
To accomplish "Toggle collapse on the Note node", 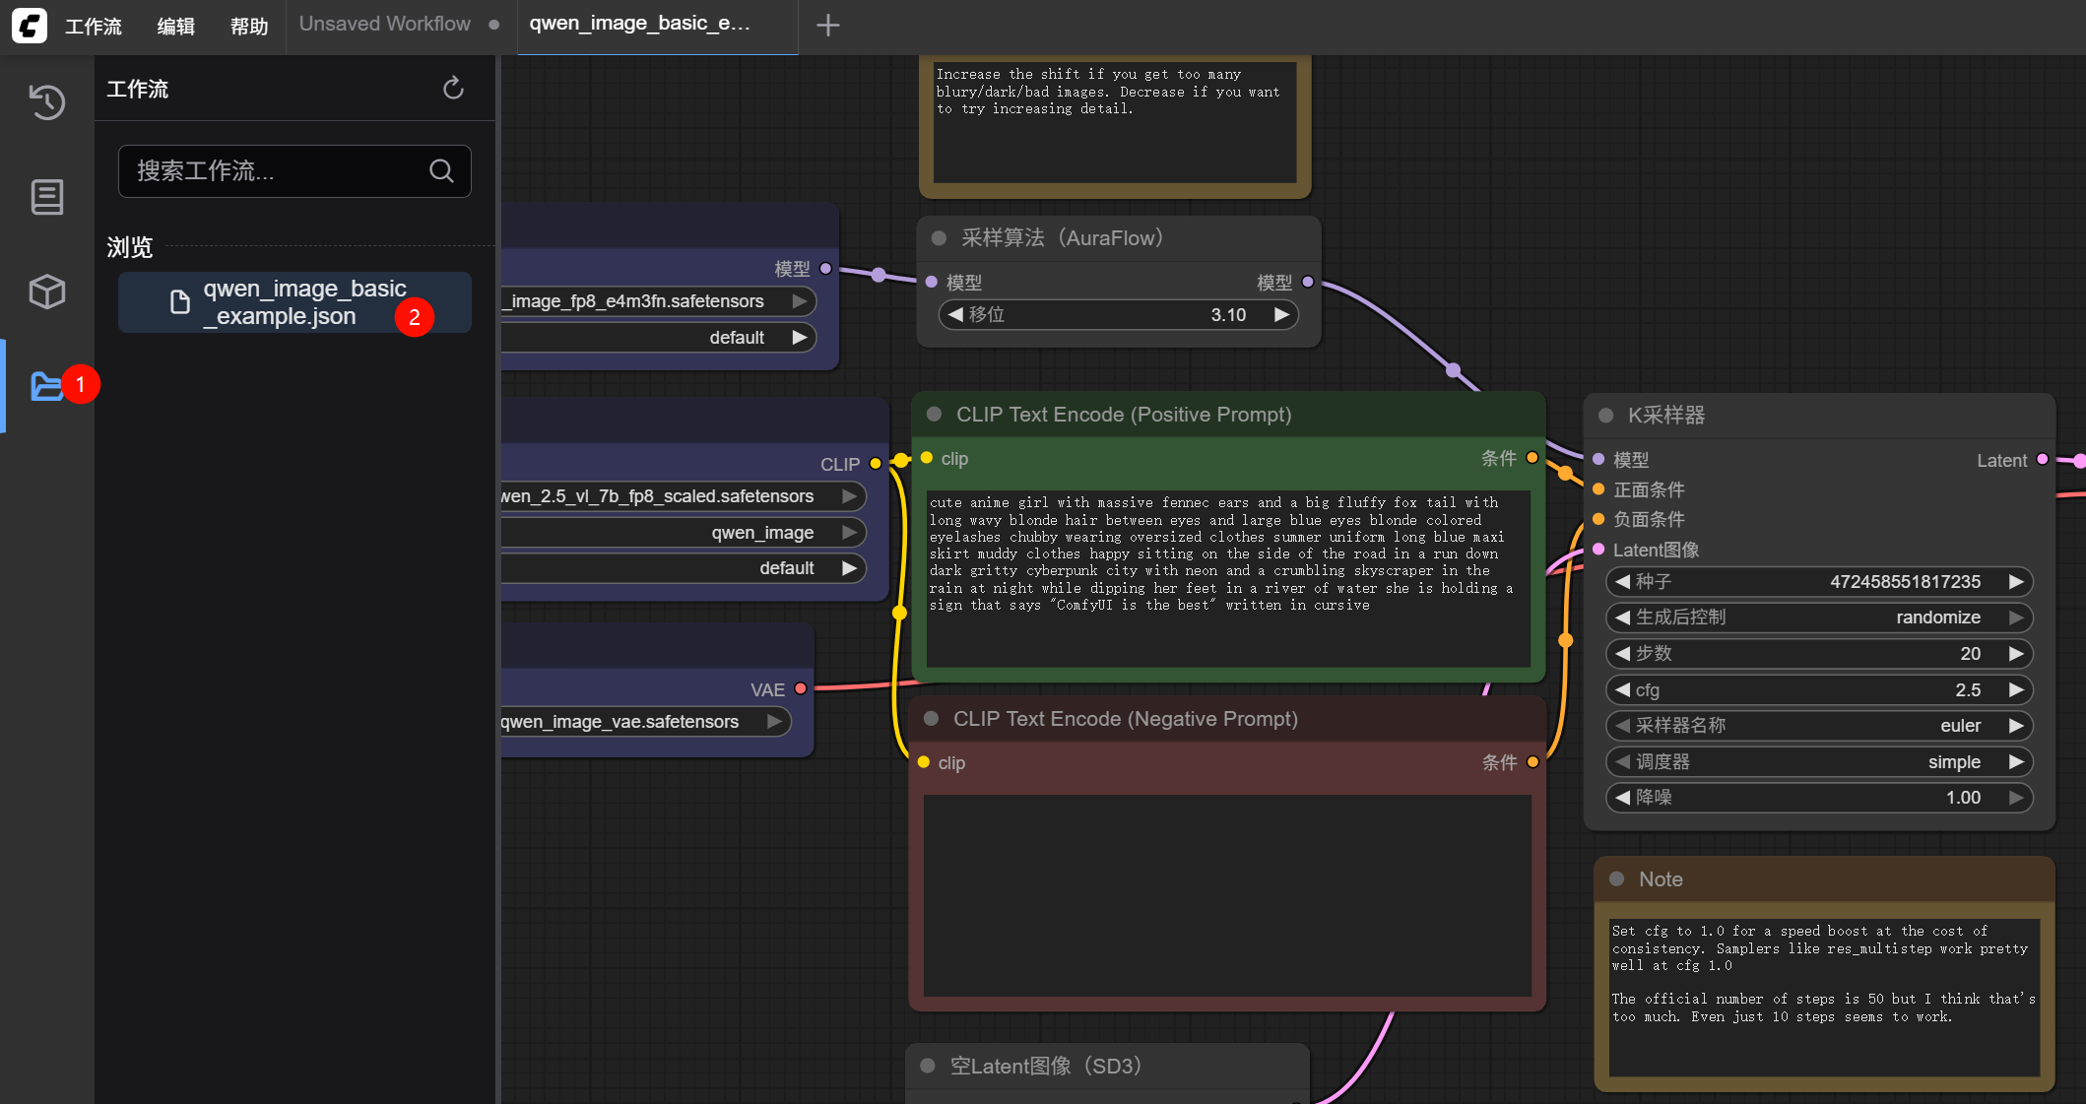I will 1617,878.
